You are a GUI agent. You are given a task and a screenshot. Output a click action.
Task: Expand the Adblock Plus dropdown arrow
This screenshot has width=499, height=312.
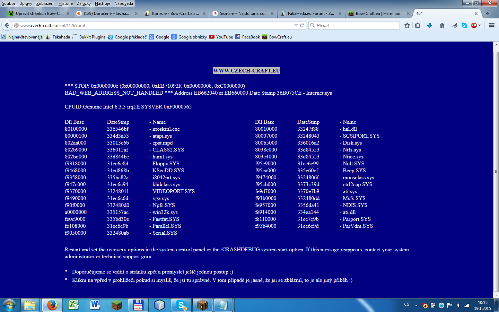(480, 25)
